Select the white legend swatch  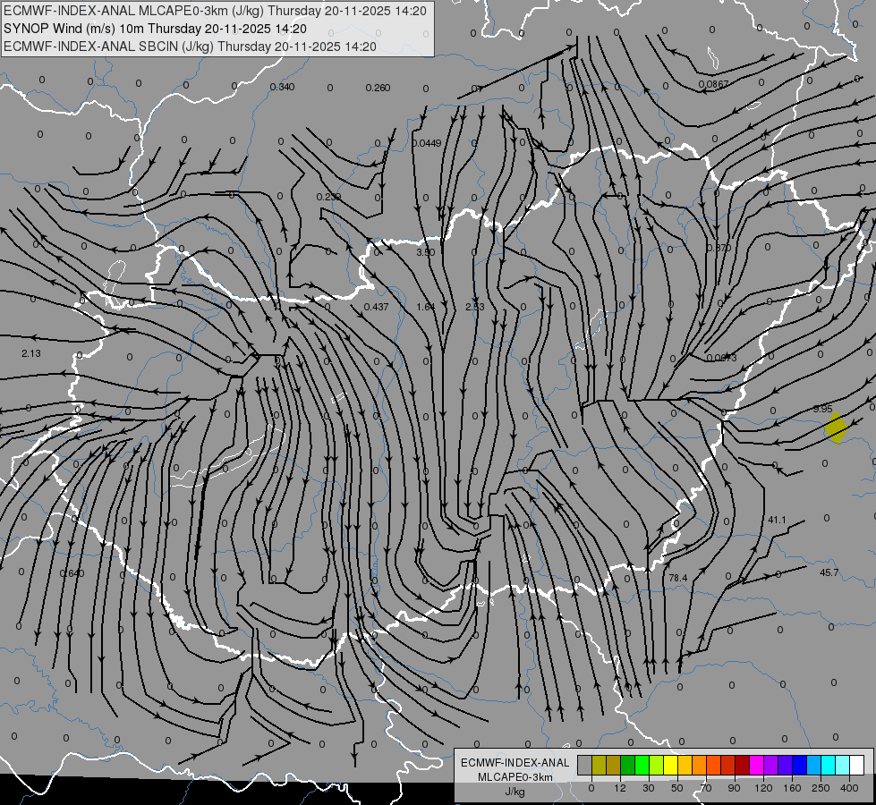[856, 765]
